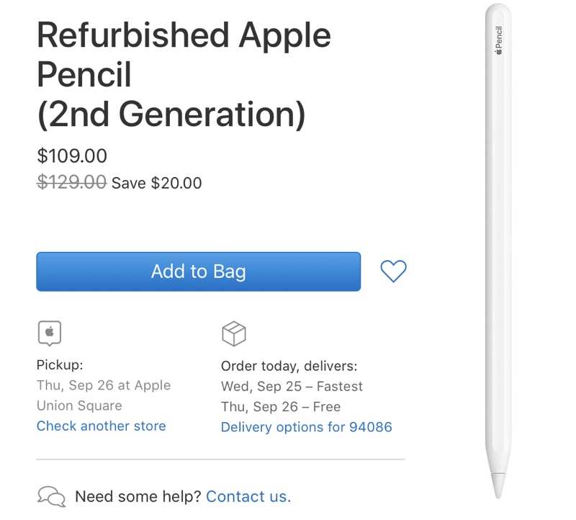Click the Apple Store pickup icon
The height and width of the screenshot is (520, 576).
(50, 333)
